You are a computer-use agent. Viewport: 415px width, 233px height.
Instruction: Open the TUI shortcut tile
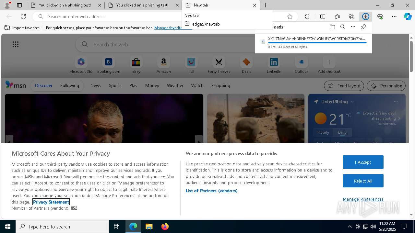[x=191, y=65]
